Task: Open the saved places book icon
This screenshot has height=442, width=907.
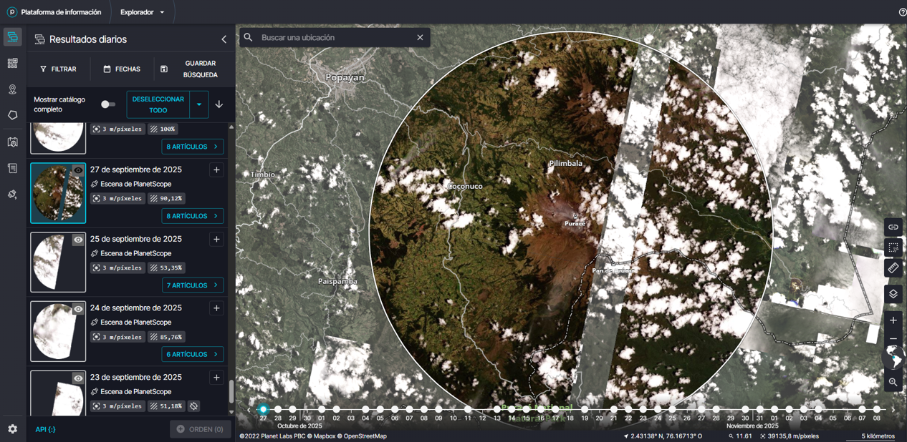Action: tap(11, 142)
